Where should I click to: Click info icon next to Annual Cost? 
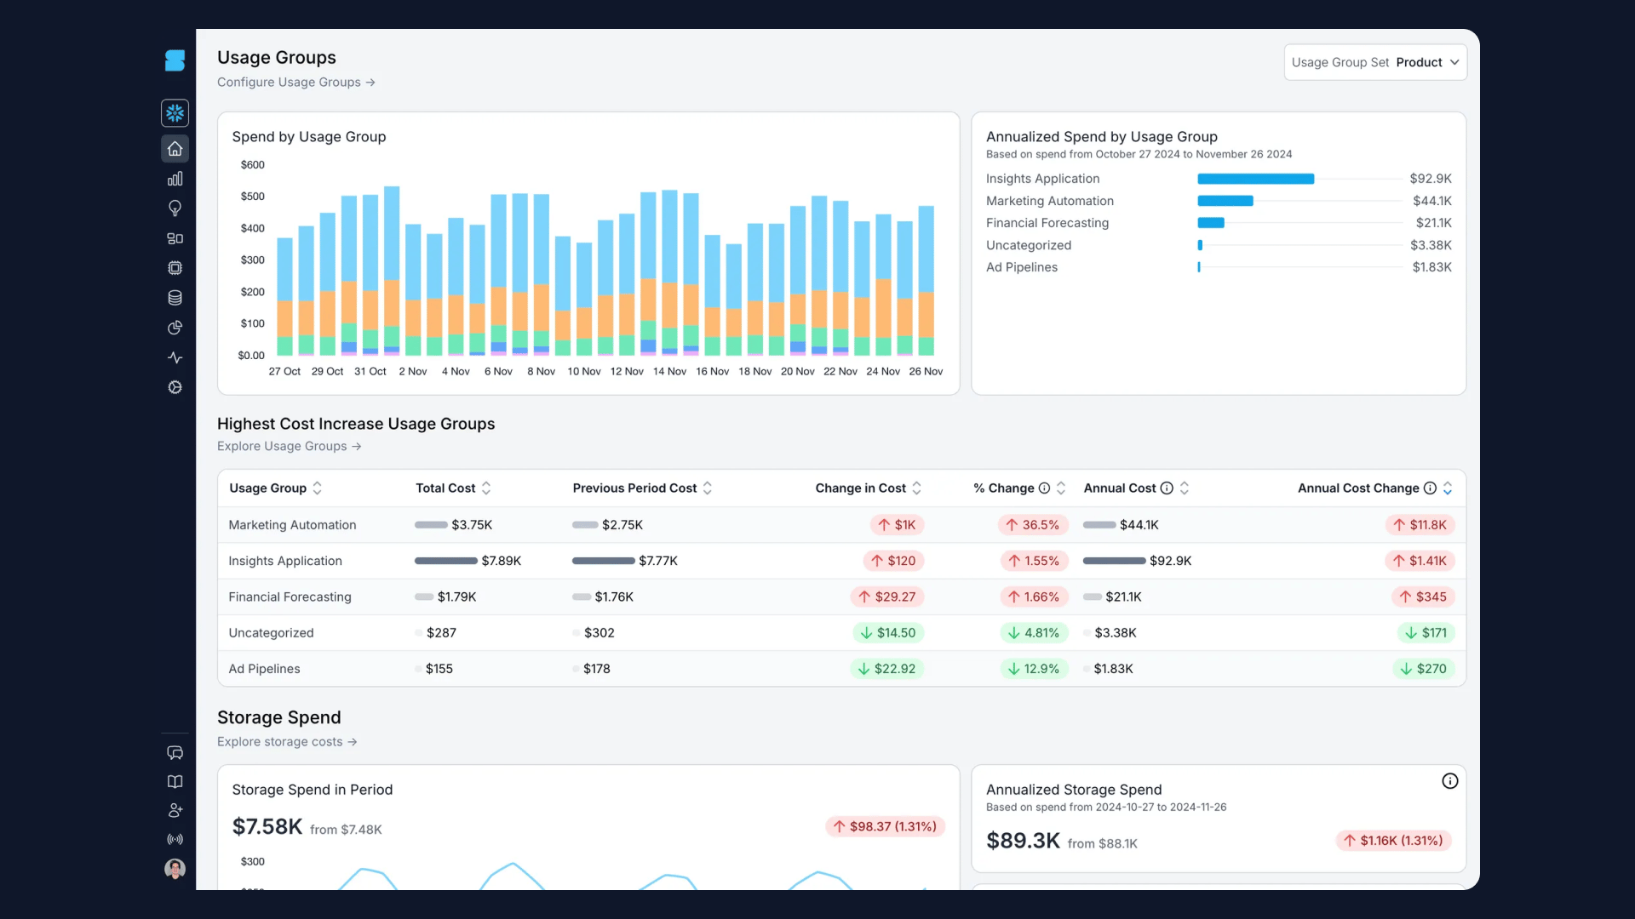pyautogui.click(x=1167, y=488)
